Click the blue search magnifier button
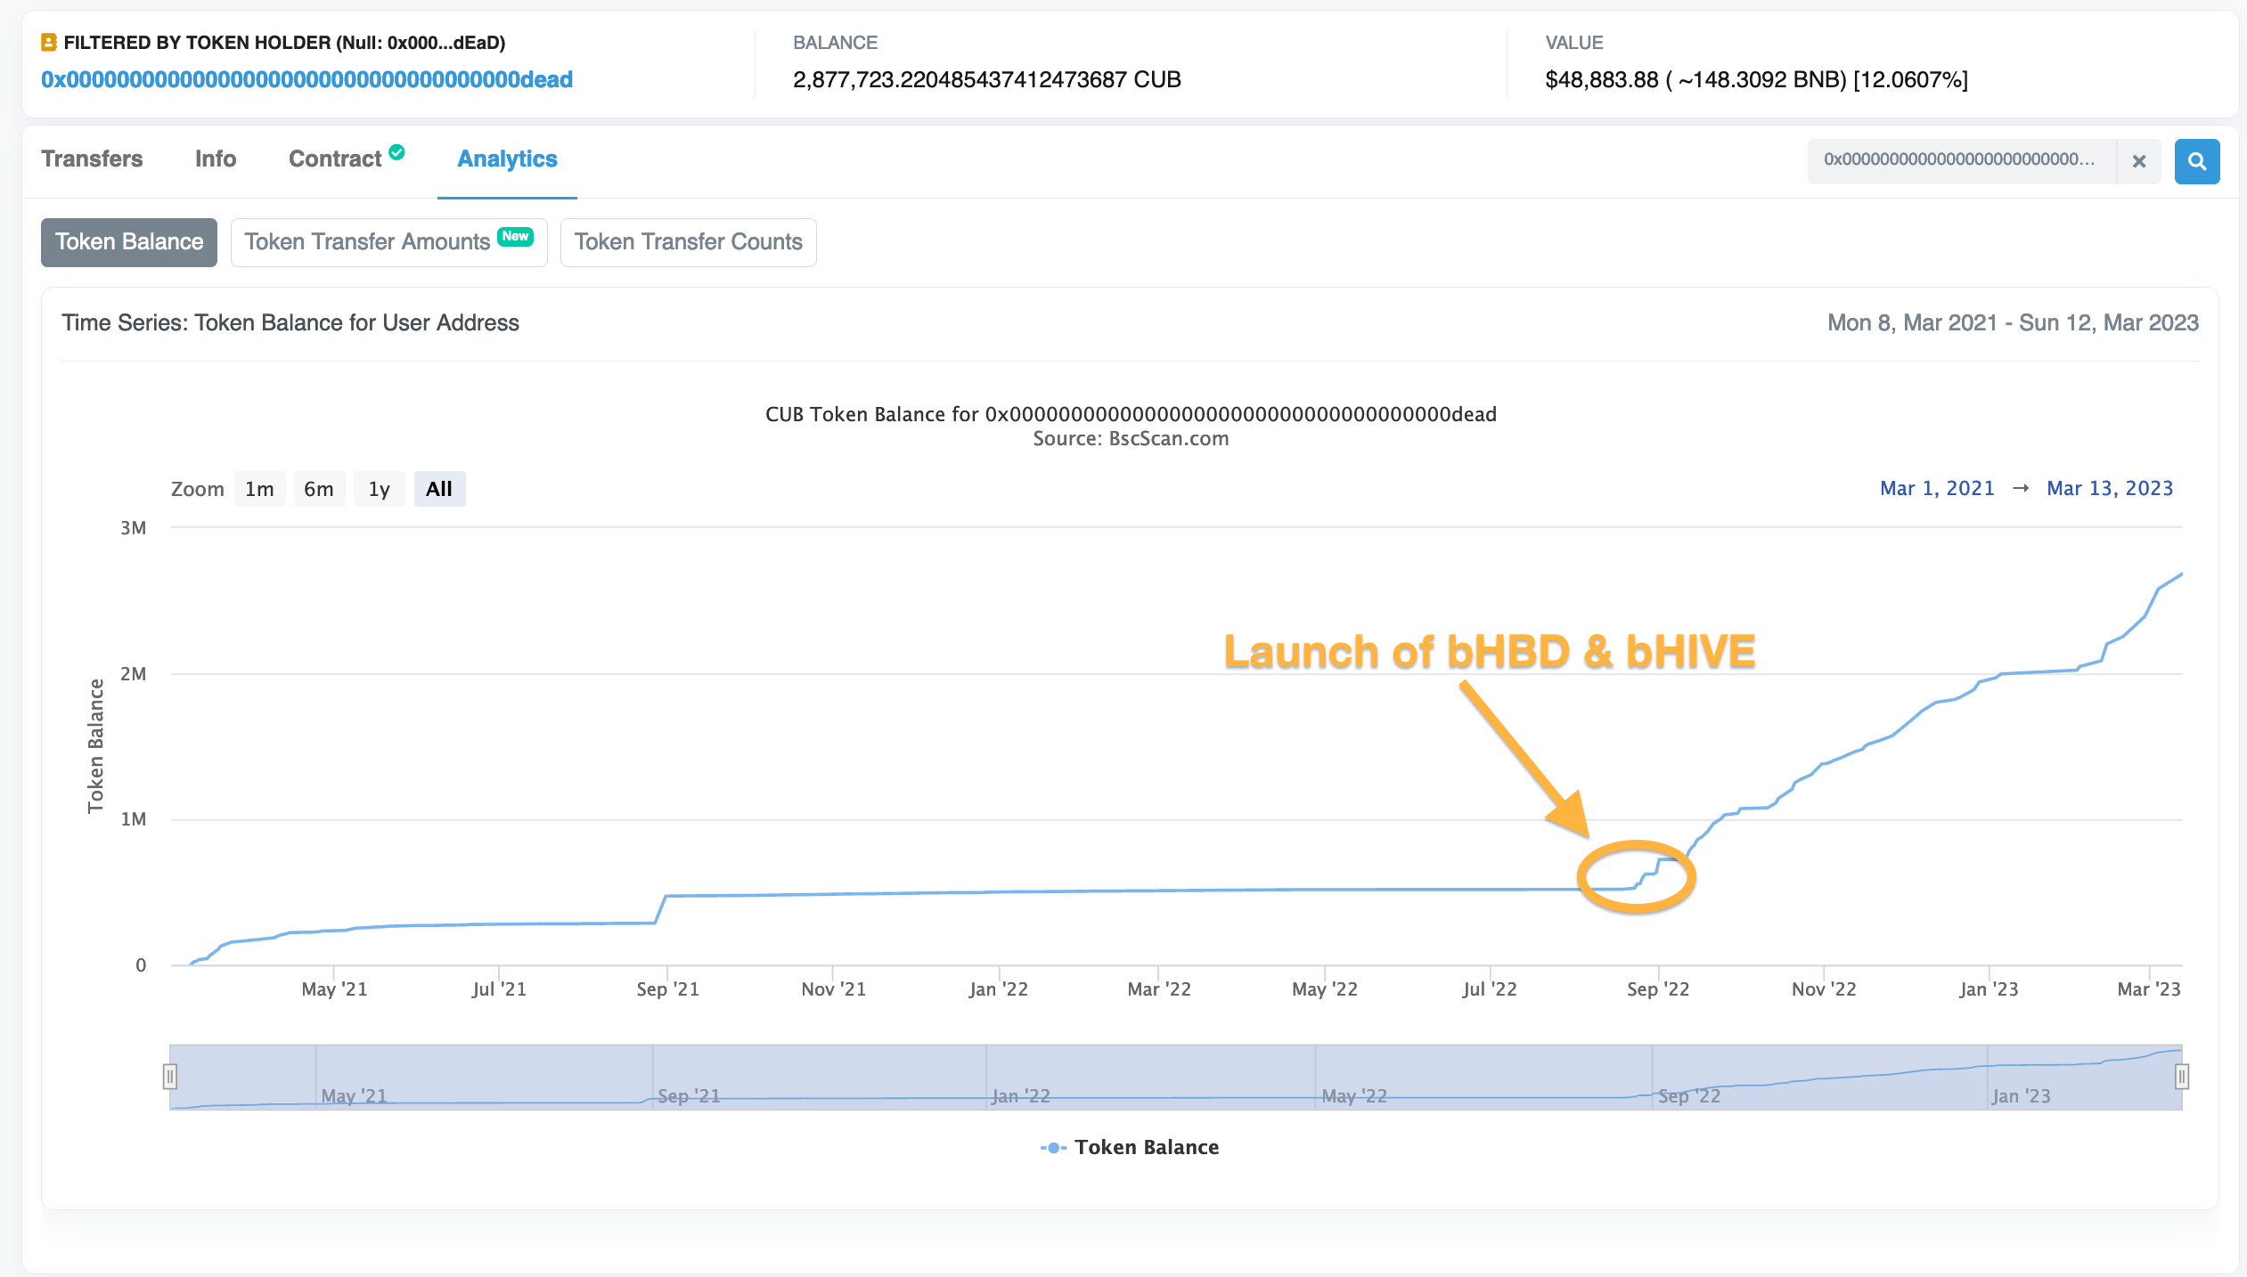Viewport: 2247px width, 1277px height. [2196, 161]
